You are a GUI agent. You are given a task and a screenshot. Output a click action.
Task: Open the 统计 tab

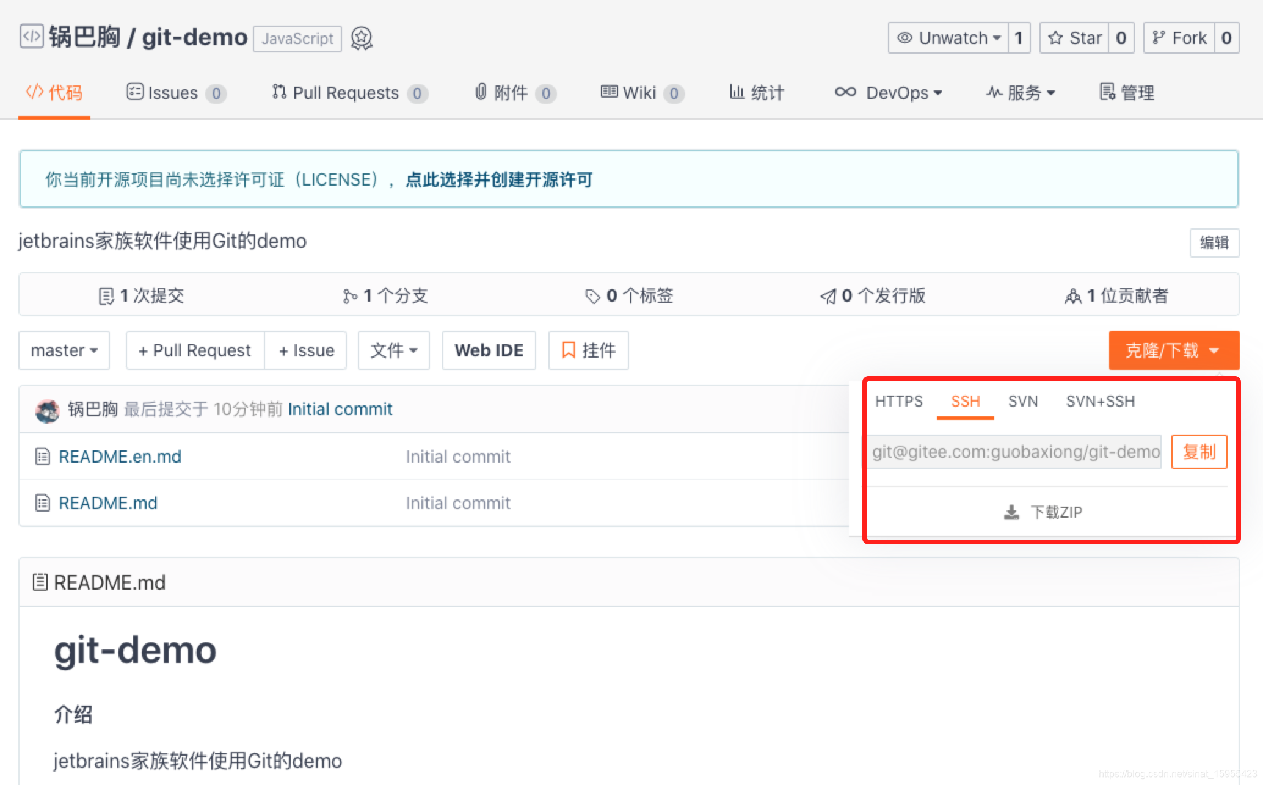coord(757,93)
